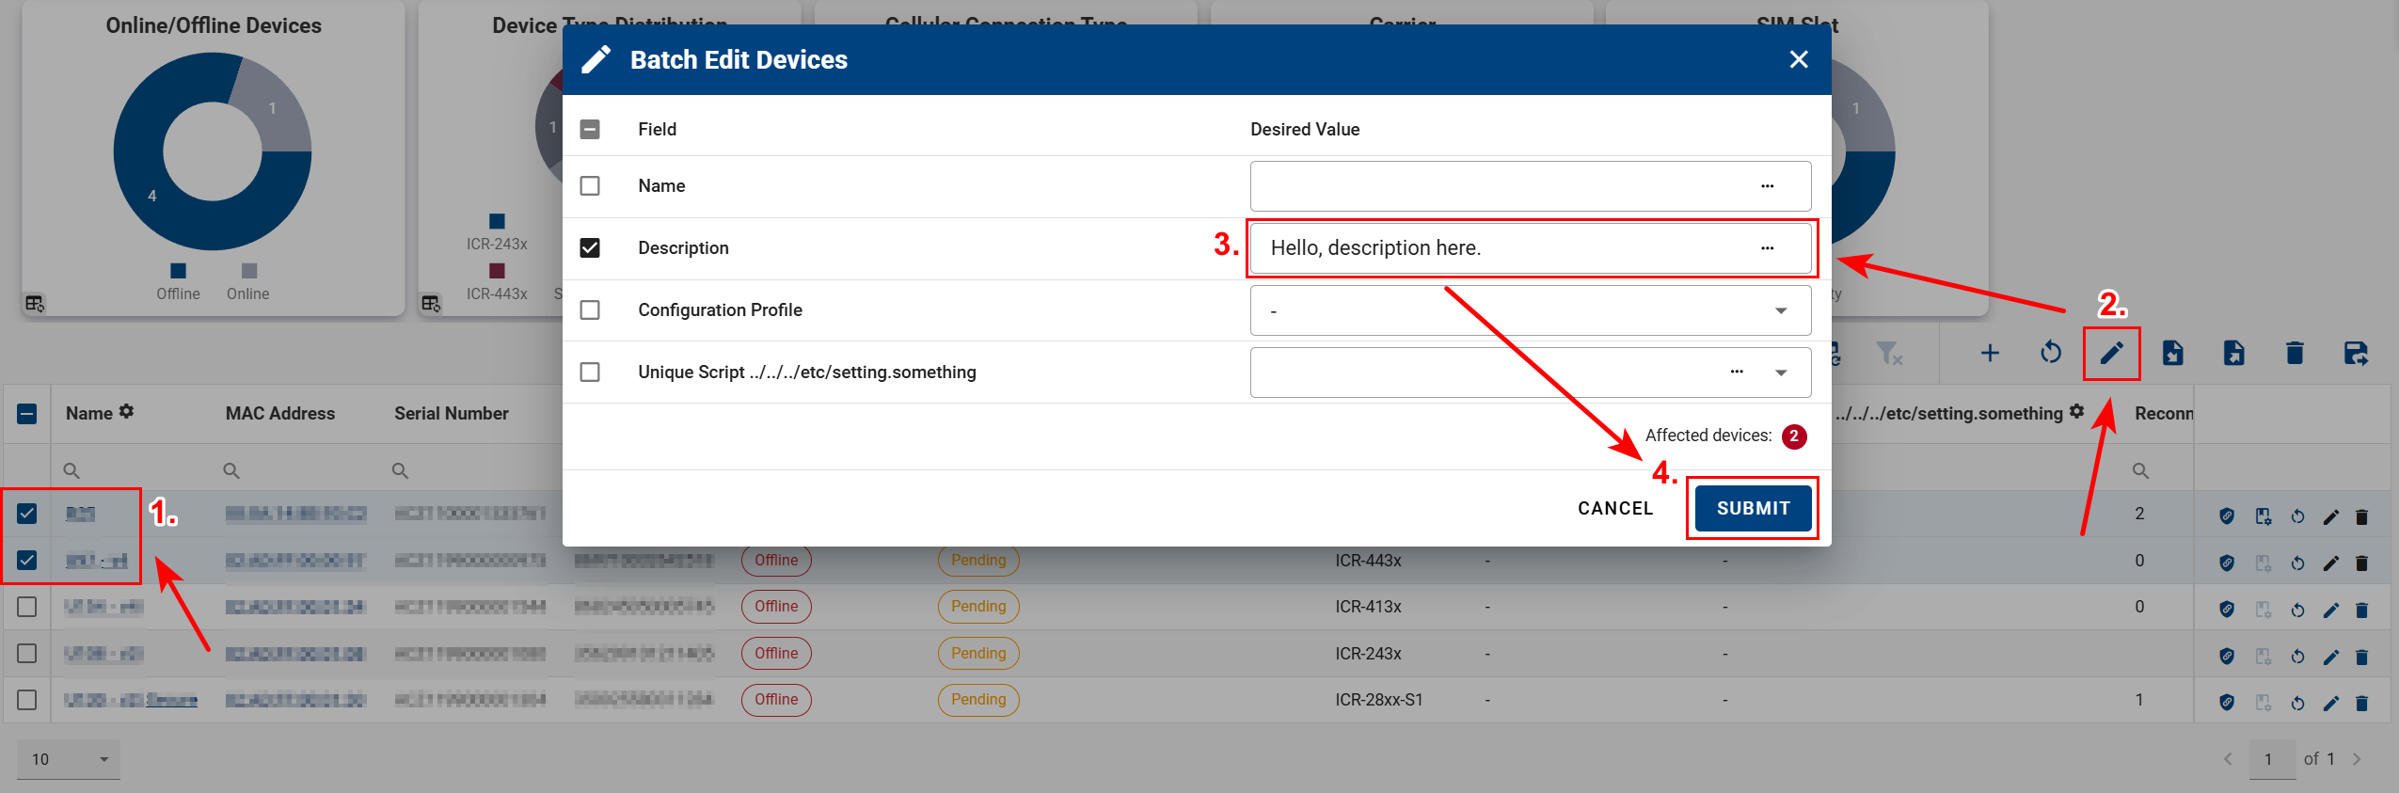The image size is (2399, 793).
Task: Click the Offline legend color square
Action: [x=178, y=271]
